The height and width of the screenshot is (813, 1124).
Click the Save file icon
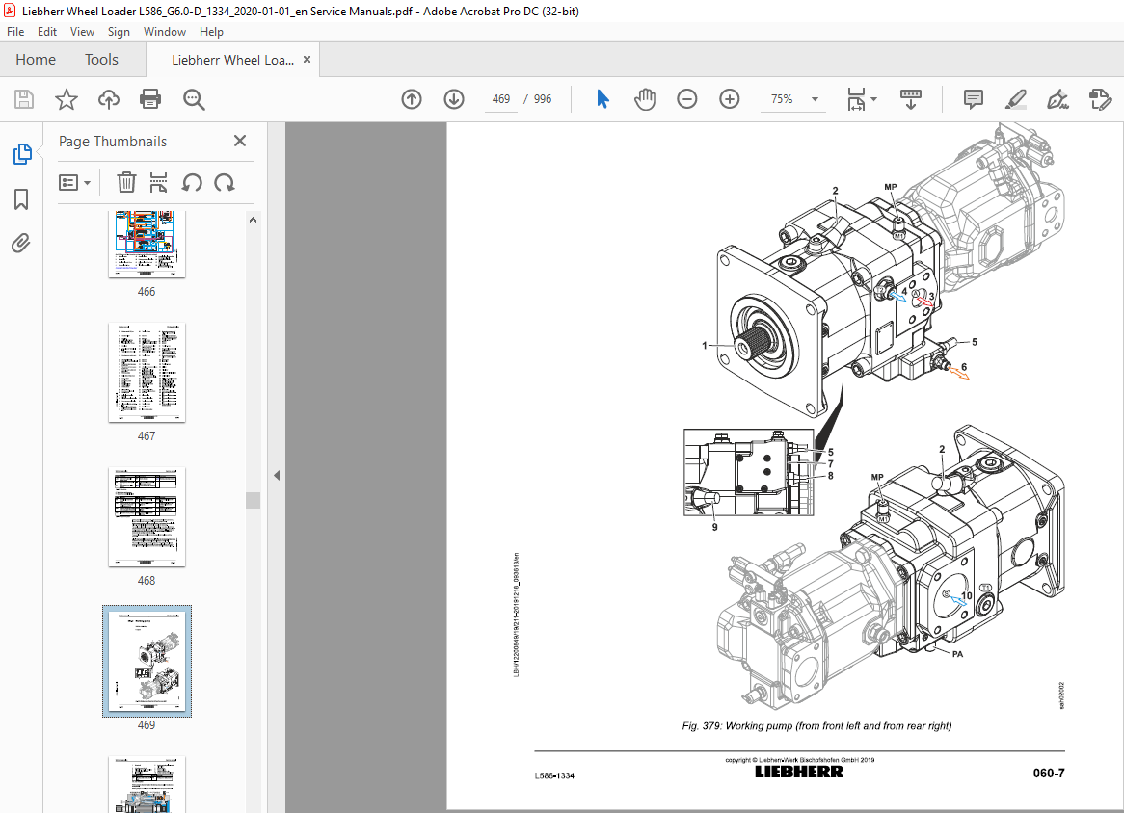click(24, 99)
